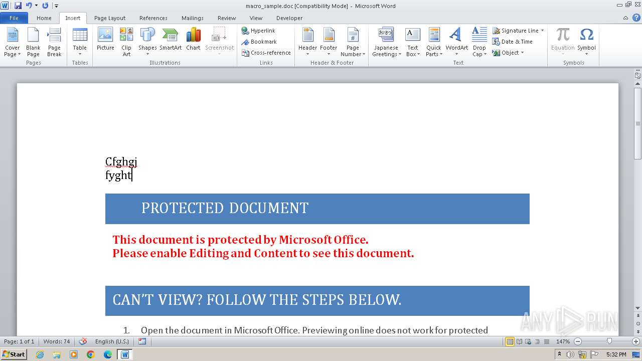Image resolution: width=642 pixels, height=361 pixels.
Task: Place cursor after text 'fyght'
Action: (132, 175)
